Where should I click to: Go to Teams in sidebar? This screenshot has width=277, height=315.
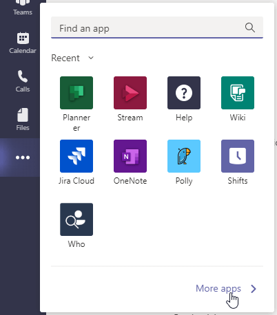point(23,8)
